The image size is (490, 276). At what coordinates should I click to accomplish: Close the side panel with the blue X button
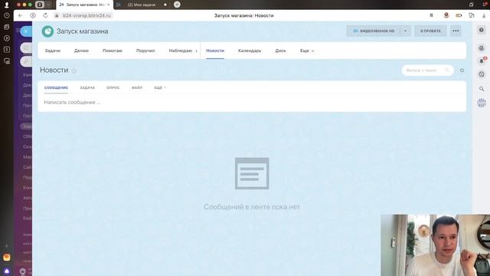(x=26, y=31)
